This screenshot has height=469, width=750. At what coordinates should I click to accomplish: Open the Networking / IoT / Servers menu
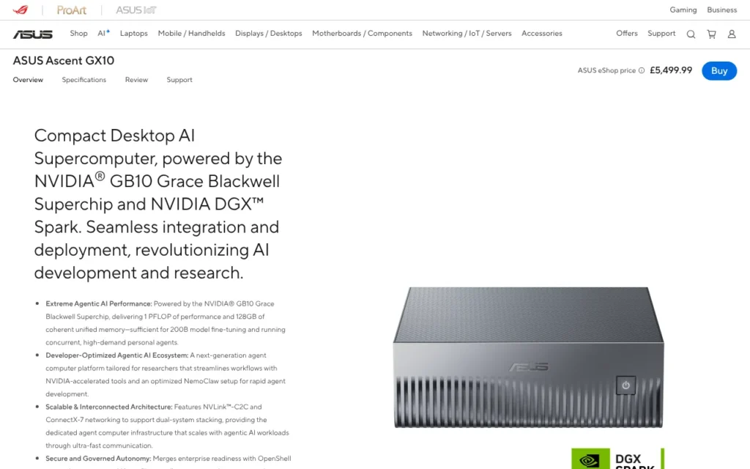467,34
